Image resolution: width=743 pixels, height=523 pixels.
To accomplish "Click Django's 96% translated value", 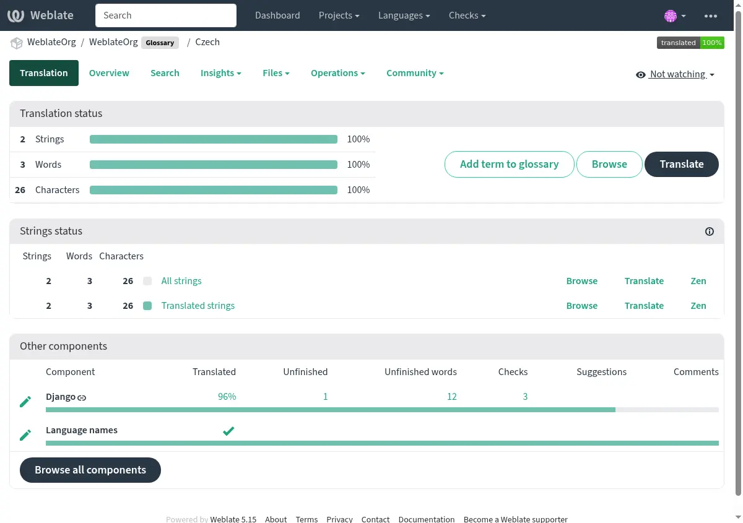I will (227, 397).
